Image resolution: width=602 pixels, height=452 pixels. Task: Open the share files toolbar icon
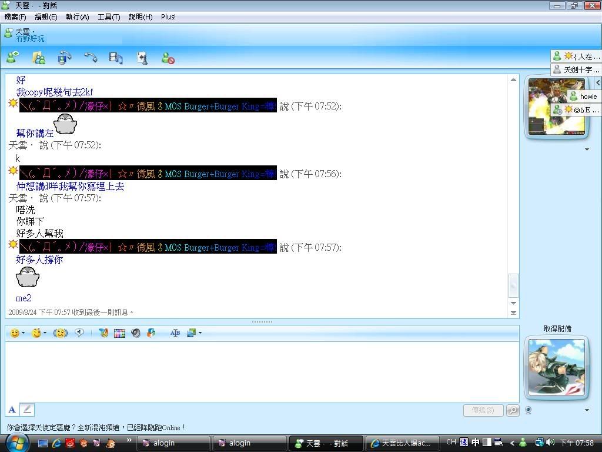39,57
